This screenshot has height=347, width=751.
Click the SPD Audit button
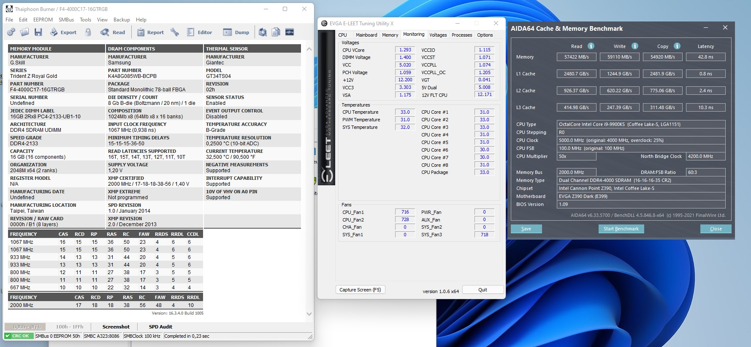pyautogui.click(x=160, y=327)
